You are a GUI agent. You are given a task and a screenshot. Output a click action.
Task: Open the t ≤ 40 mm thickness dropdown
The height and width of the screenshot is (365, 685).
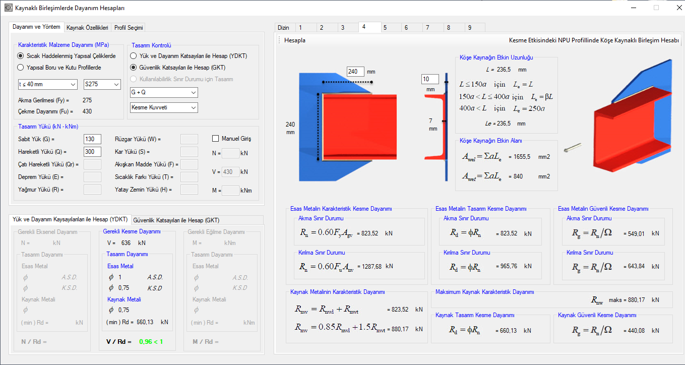47,84
